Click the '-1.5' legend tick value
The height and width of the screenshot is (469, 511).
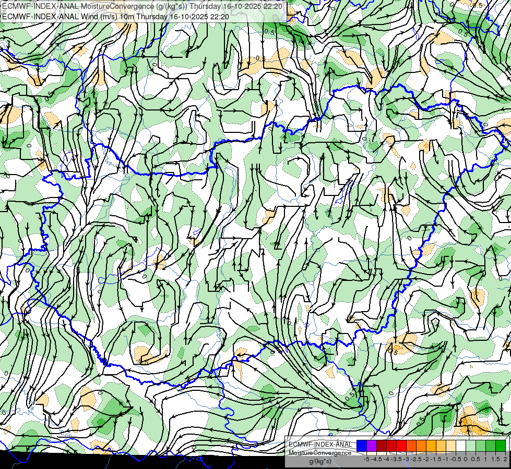436,459
